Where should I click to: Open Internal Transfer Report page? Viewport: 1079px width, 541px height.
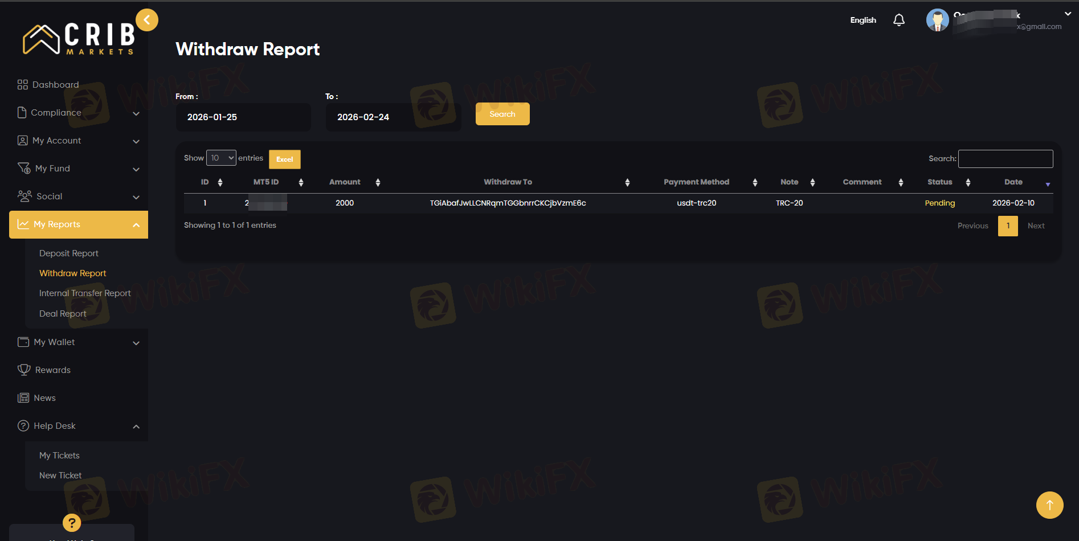pos(85,293)
